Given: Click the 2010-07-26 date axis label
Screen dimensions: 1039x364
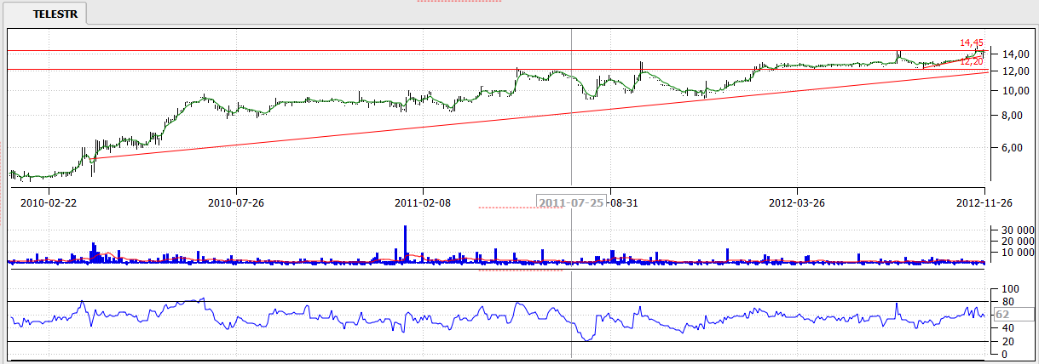Looking at the screenshot, I should 236,203.
